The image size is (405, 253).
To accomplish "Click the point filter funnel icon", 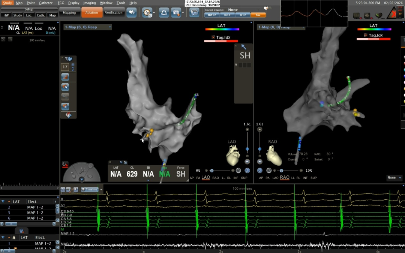I will pos(3,202).
